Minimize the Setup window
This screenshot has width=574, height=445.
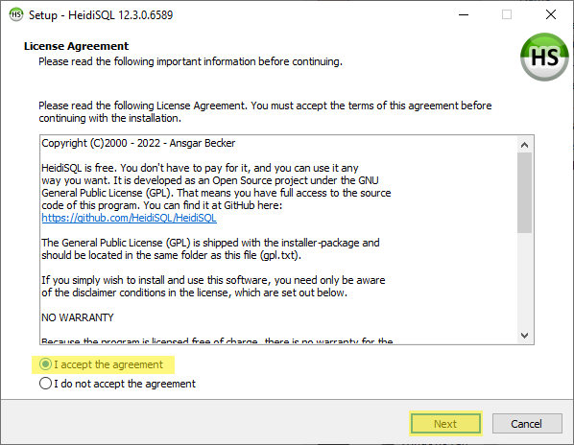click(x=464, y=14)
